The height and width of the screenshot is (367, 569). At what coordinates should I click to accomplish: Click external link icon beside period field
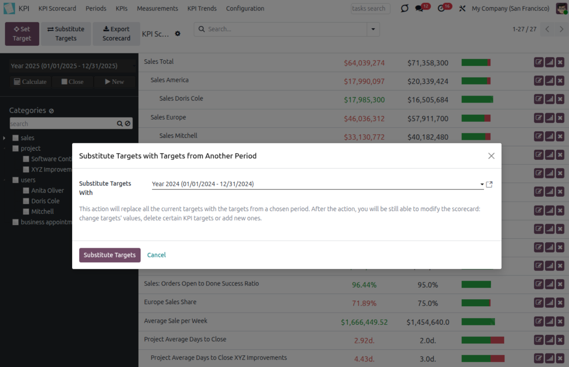(x=489, y=185)
